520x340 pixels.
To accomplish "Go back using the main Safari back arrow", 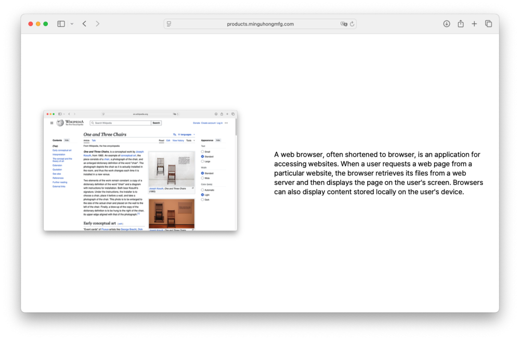I will coord(85,24).
